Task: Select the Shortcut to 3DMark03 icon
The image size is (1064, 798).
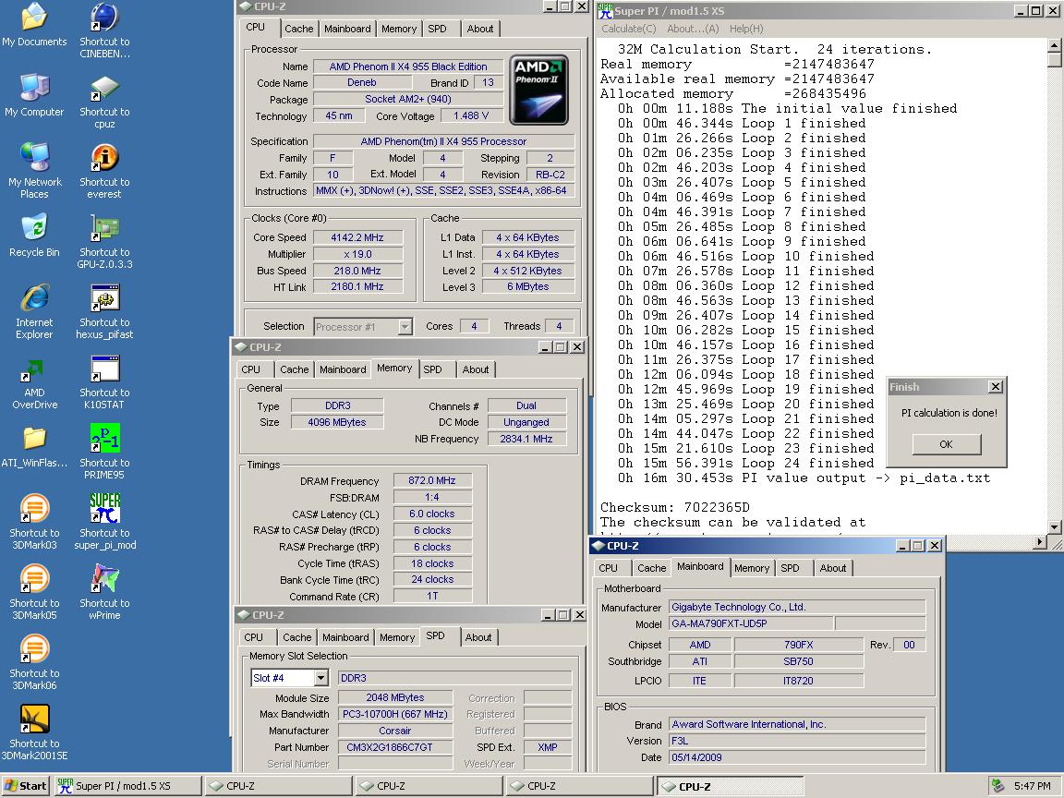Action: [x=34, y=522]
